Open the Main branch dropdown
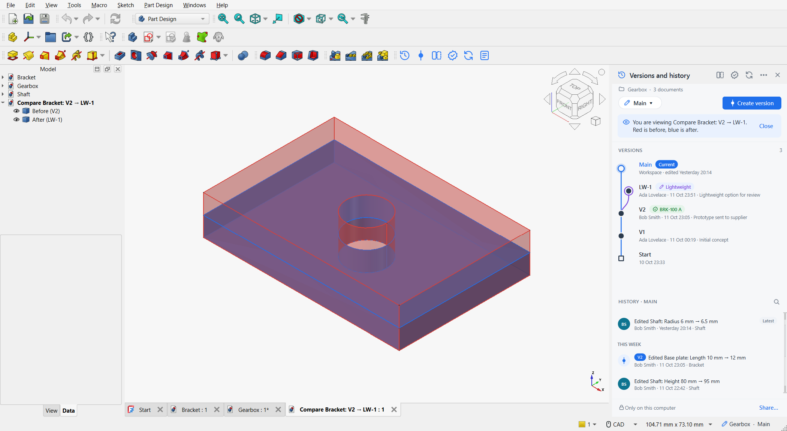The height and width of the screenshot is (431, 787). pyautogui.click(x=640, y=103)
